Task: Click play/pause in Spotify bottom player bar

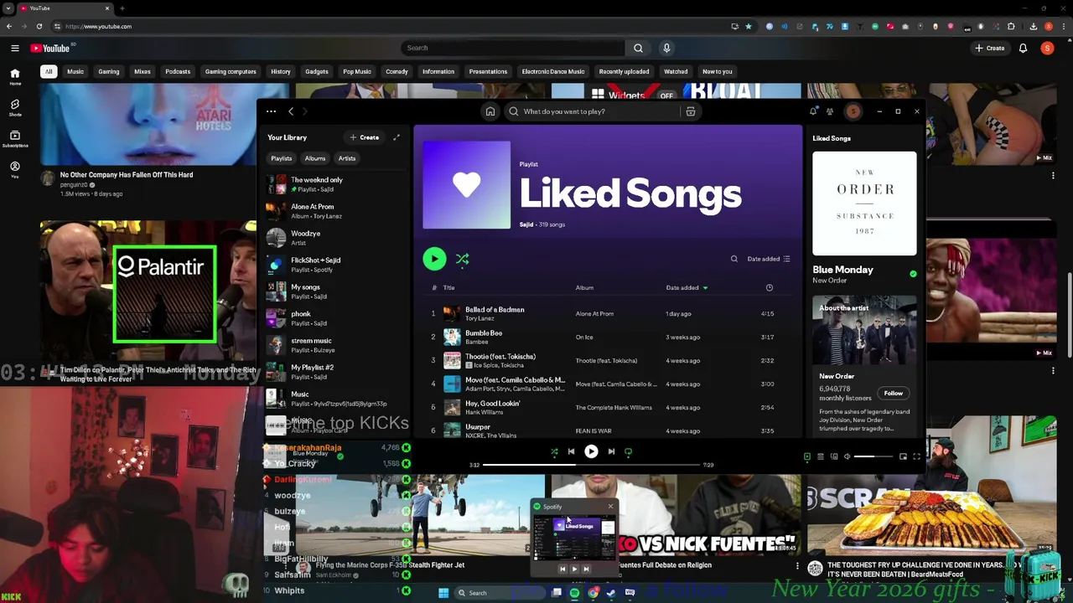Action: (591, 451)
